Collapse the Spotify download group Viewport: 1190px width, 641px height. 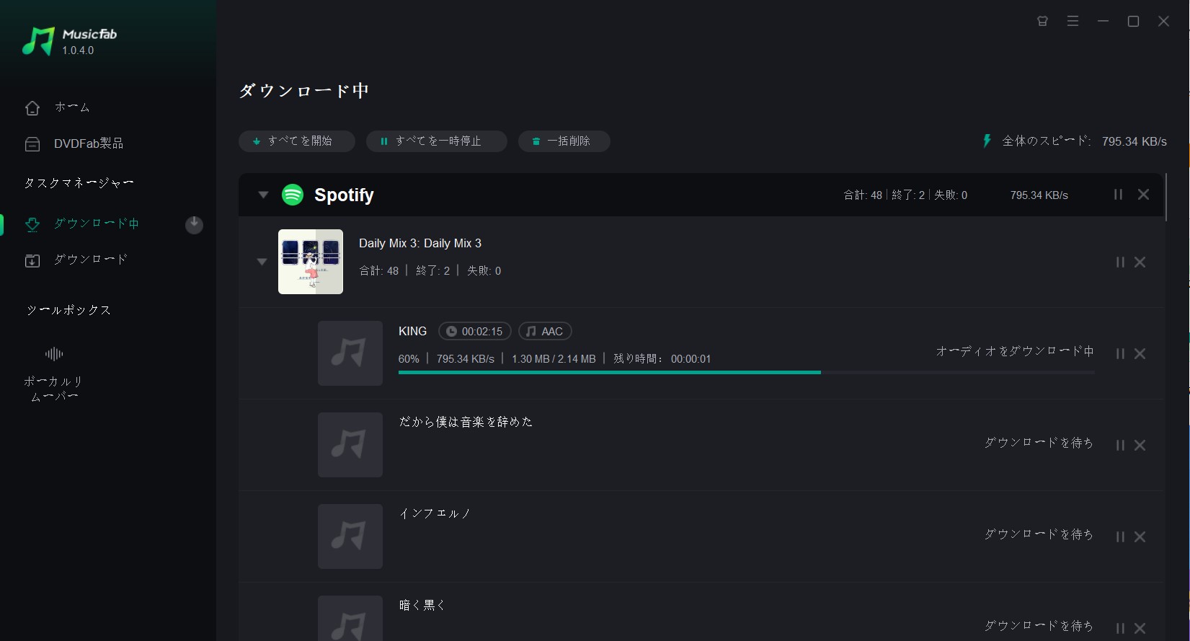click(x=263, y=195)
